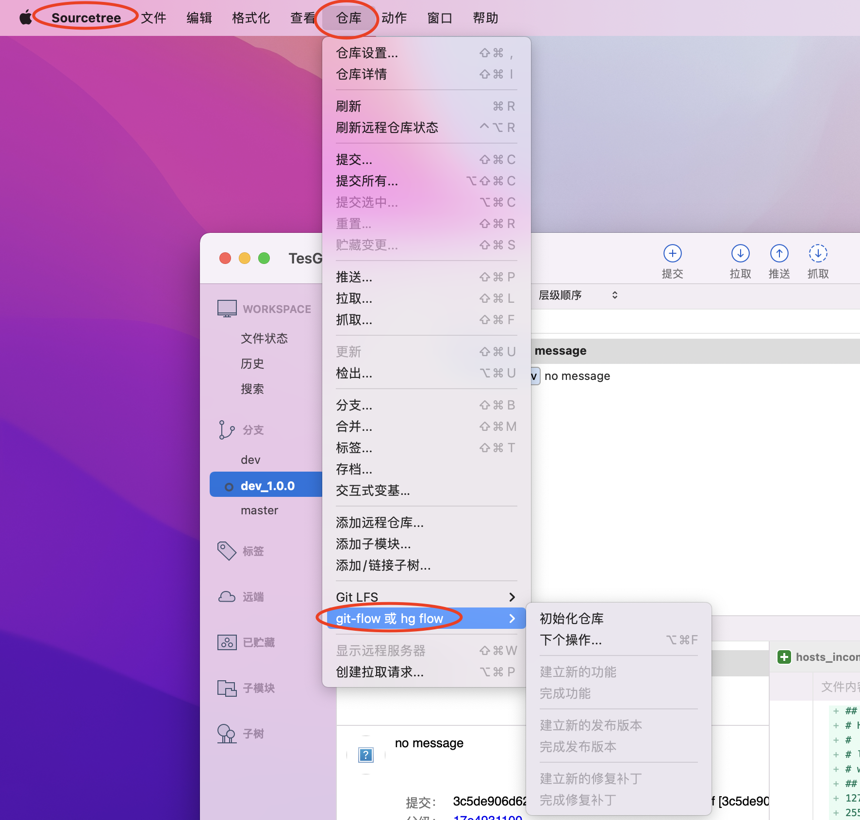Open 文件状态 under WORKSPACE
Screen dimensions: 860x820
click(x=264, y=338)
